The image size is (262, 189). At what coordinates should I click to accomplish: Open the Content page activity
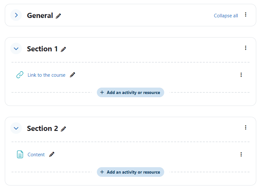pyautogui.click(x=36, y=155)
